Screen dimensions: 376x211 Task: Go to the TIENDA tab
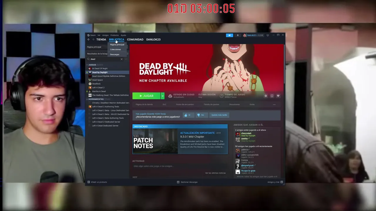[101, 39]
